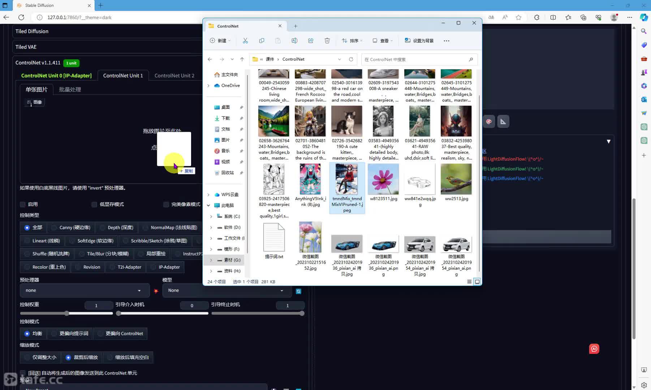The width and height of the screenshot is (651, 390).
Task: Open the browser extensions icon
Action: 536,17
